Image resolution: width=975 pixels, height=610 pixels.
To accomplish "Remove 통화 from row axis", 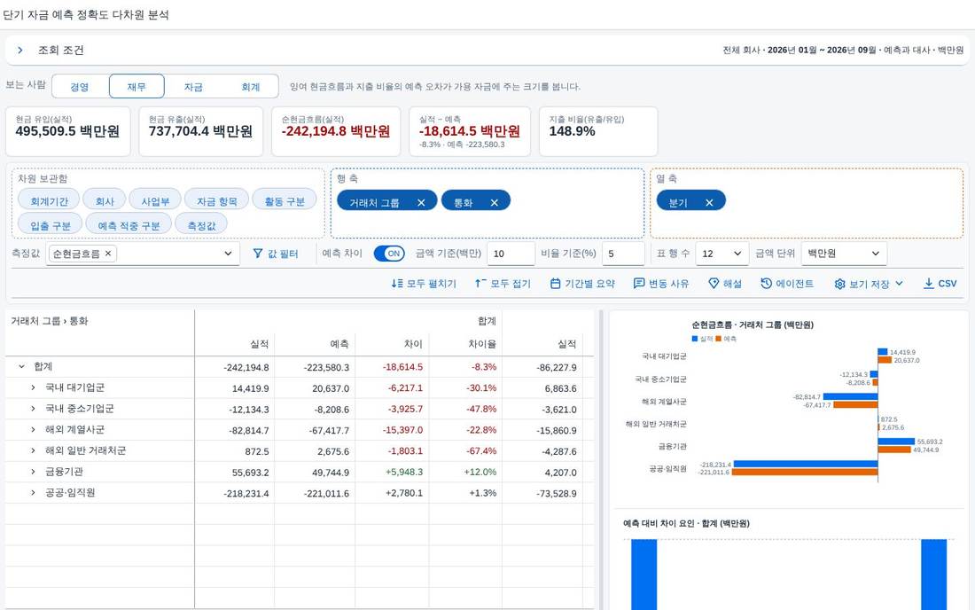I will [495, 203].
